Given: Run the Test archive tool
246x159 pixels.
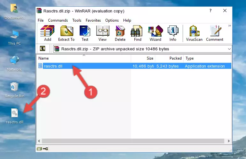Looking at the screenshot, I should [x=85, y=33].
